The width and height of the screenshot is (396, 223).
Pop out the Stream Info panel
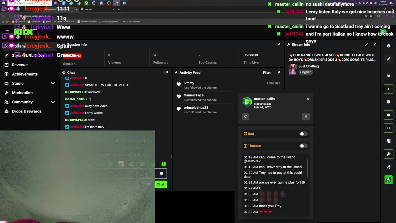click(374, 45)
